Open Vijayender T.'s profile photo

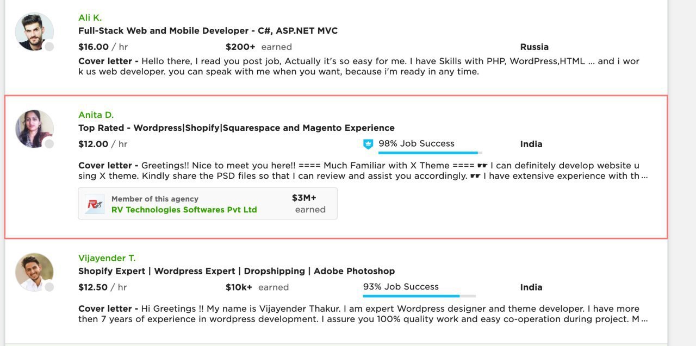pos(34,272)
